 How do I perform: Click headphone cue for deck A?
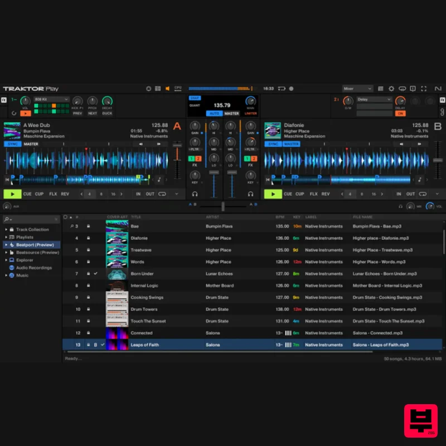[195, 194]
